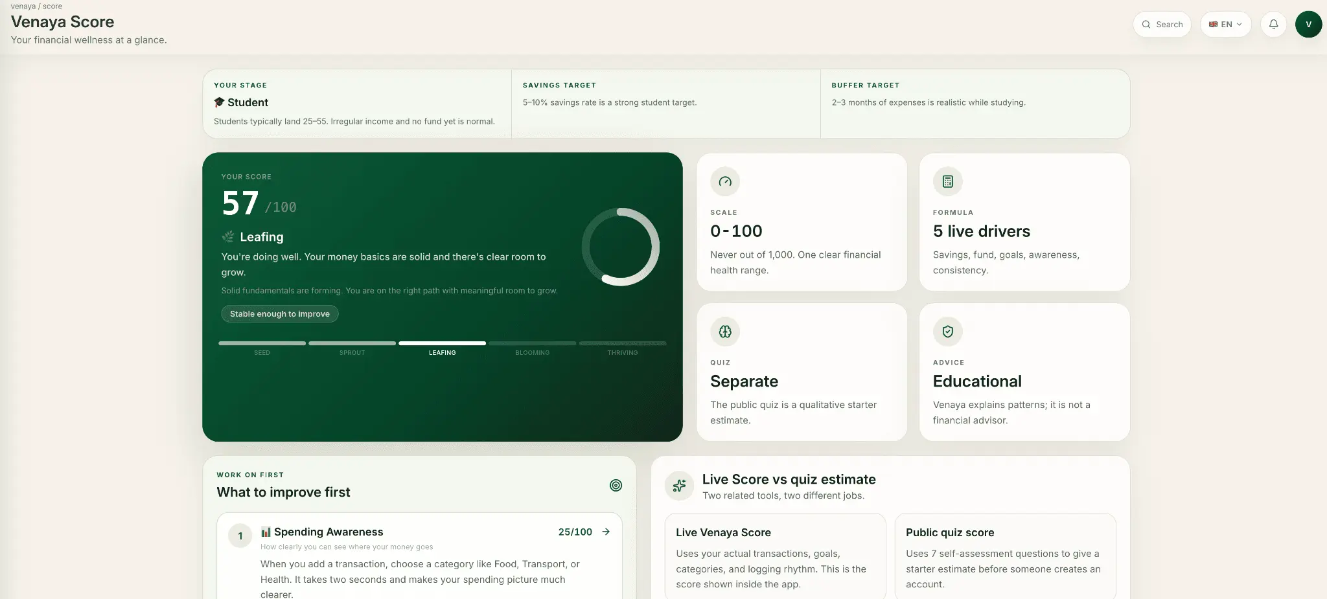The width and height of the screenshot is (1327, 599).
Task: Click the sparkle icon beside Live Score vs quiz
Action: [x=679, y=486]
